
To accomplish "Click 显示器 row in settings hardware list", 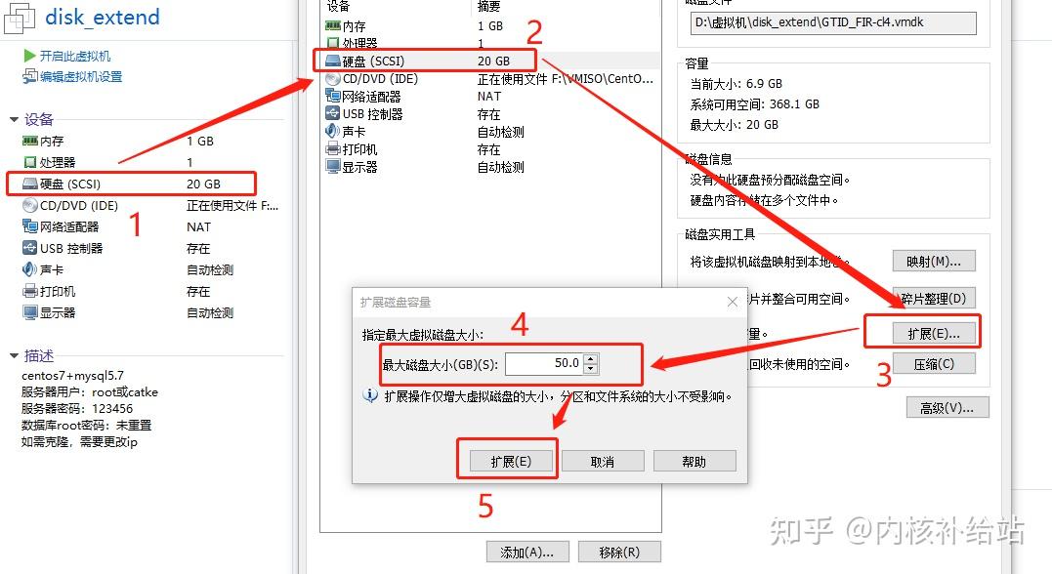I will point(489,166).
